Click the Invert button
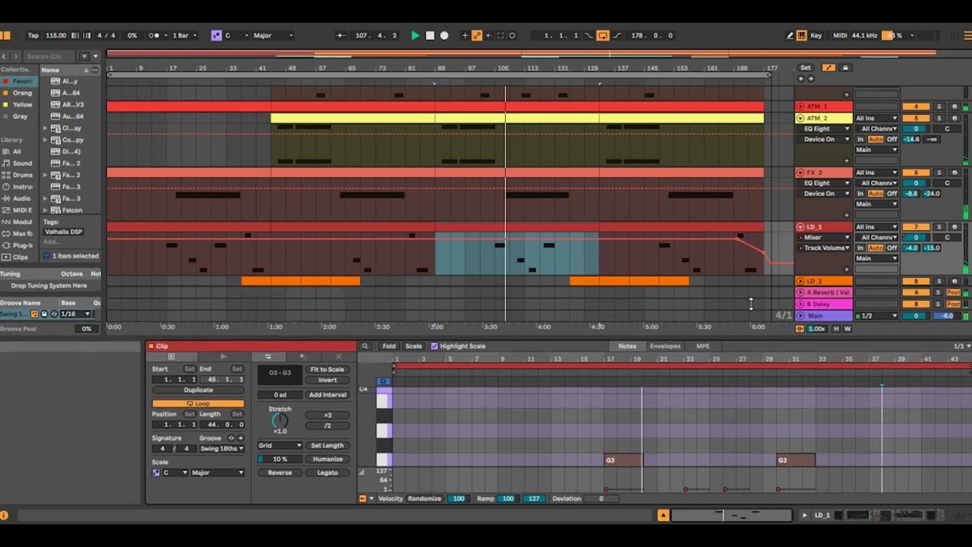This screenshot has height=547, width=972. (327, 380)
